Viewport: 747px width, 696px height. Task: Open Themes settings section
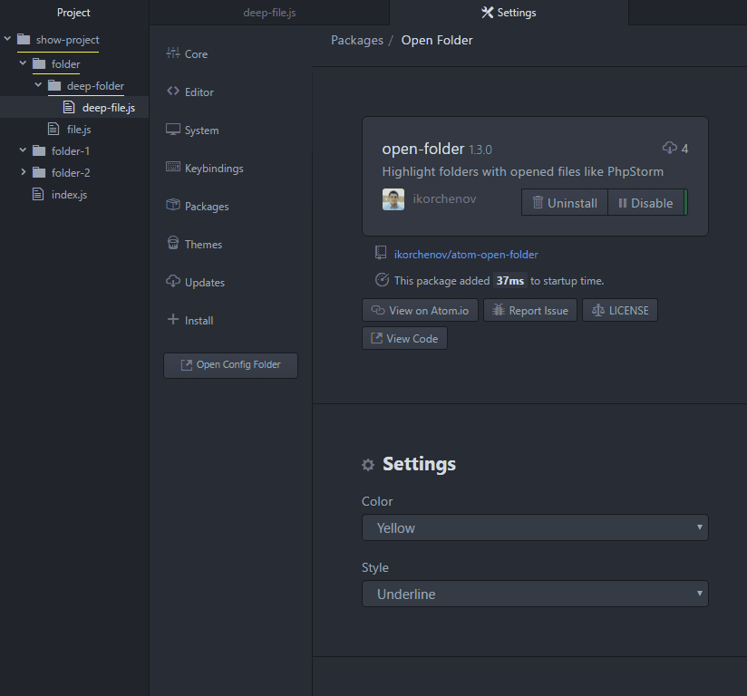click(203, 245)
